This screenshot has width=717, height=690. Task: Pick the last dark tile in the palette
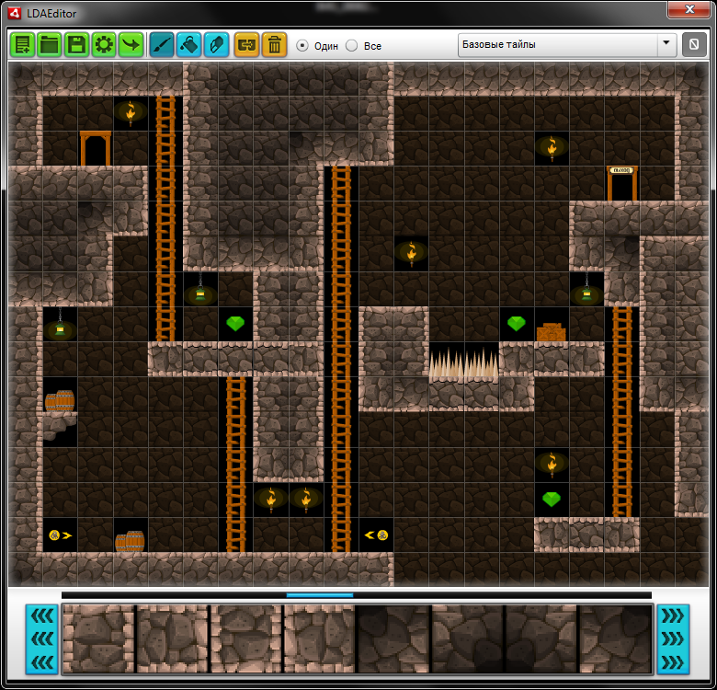coord(615,638)
